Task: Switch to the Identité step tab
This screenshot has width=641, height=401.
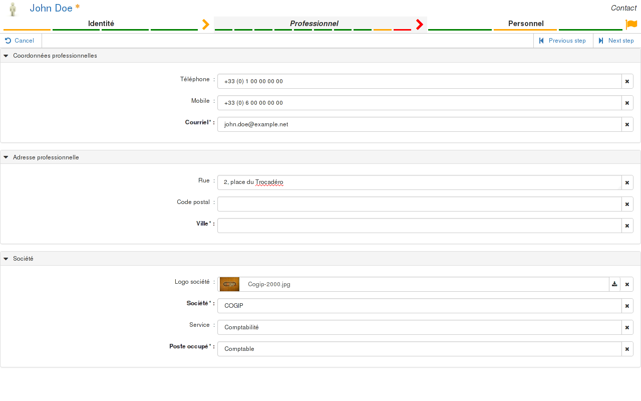Action: click(x=101, y=24)
